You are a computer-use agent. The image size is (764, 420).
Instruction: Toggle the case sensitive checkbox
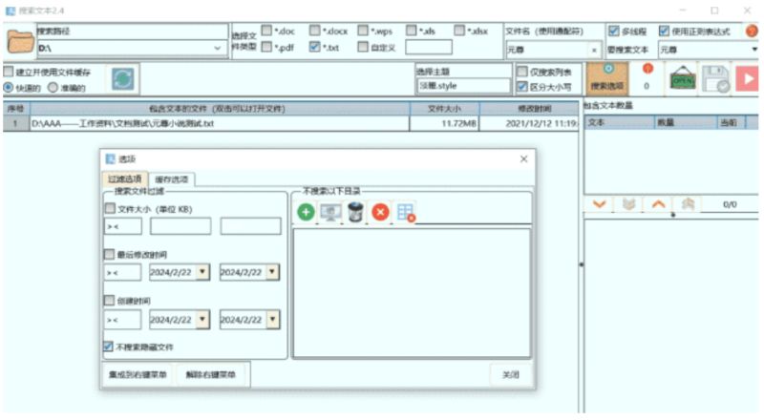coord(521,86)
